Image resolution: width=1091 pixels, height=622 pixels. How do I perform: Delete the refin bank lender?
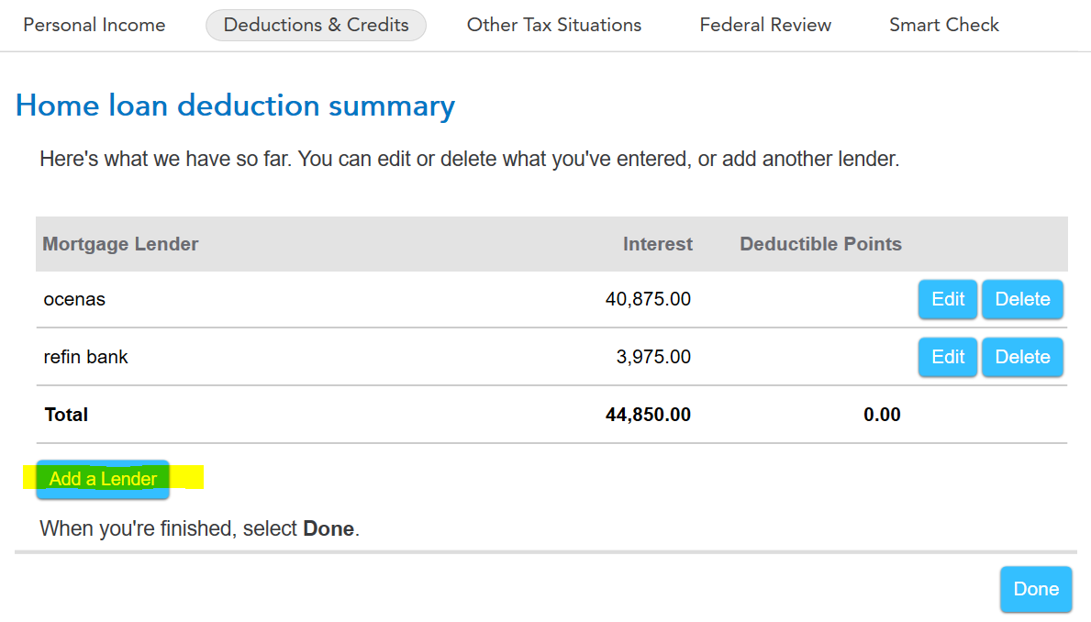tap(1022, 357)
